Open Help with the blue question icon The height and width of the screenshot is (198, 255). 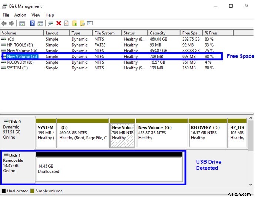tap(32, 23)
